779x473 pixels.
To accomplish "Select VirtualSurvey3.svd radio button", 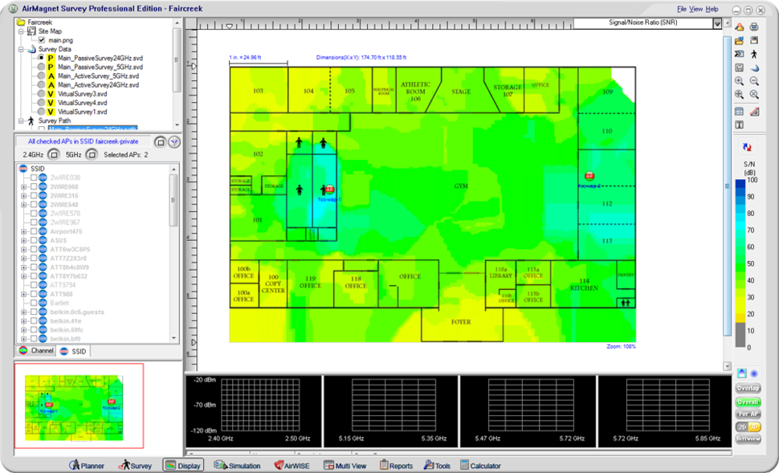I will pyautogui.click(x=41, y=94).
